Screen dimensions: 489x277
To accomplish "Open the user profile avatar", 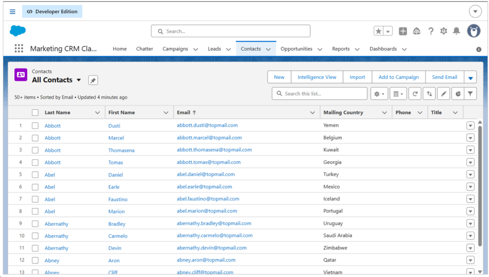I will tap(474, 31).
